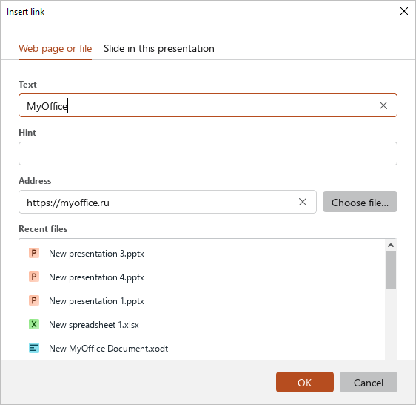Image resolution: width=416 pixels, height=405 pixels.
Task: Select the Web page or file tab
Action: click(56, 49)
